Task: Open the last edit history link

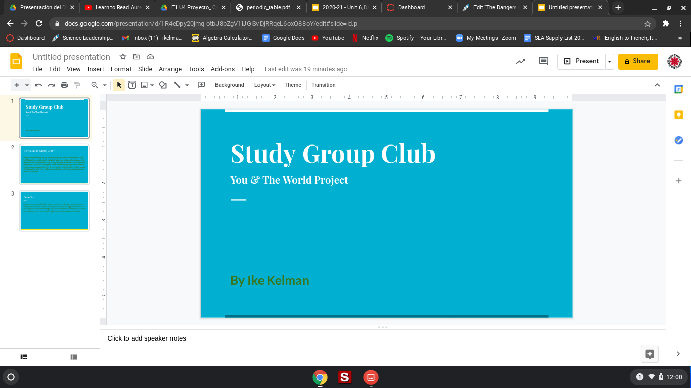Action: (x=306, y=69)
